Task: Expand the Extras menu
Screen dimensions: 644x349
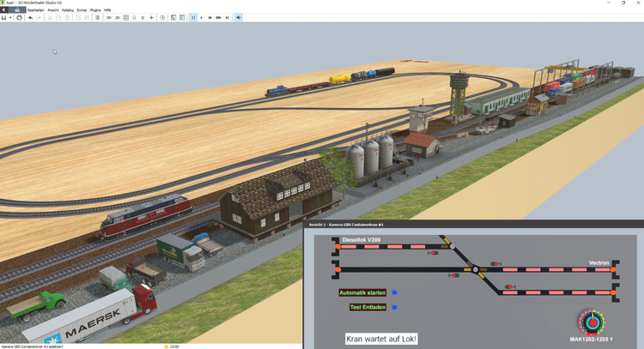Action: [x=82, y=9]
